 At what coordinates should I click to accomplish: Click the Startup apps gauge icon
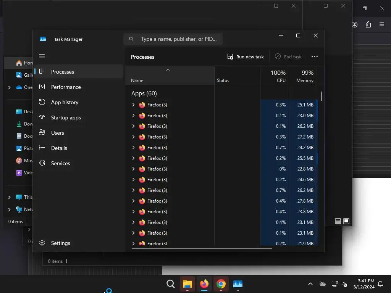coord(42,117)
